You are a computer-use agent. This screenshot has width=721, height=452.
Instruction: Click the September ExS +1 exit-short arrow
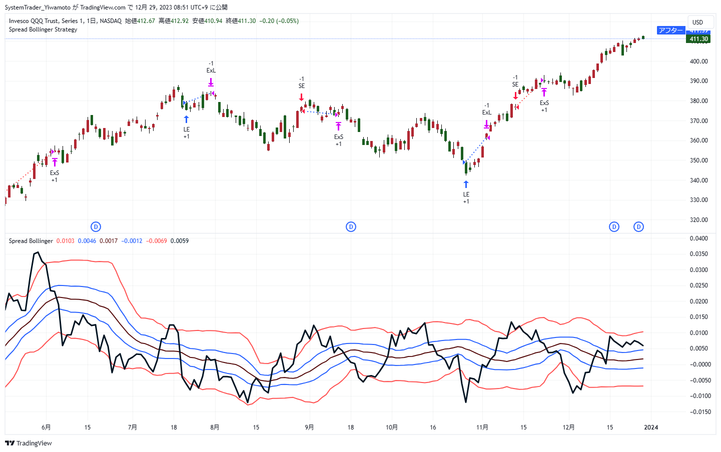point(339,126)
